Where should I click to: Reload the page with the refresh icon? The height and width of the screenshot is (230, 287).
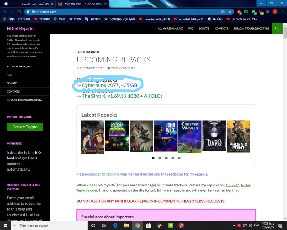(19, 12)
